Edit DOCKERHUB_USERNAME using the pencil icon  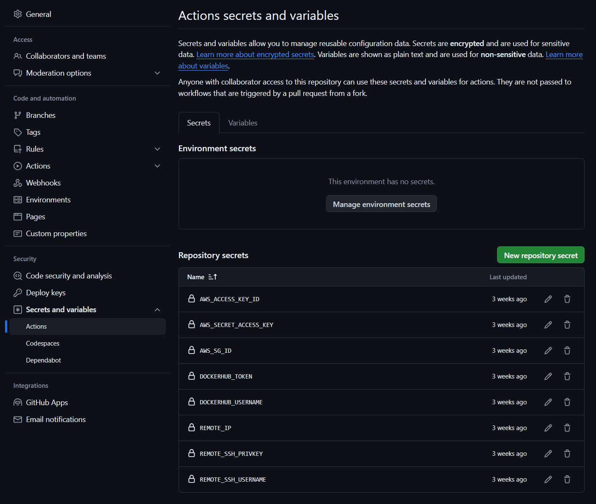[548, 402]
